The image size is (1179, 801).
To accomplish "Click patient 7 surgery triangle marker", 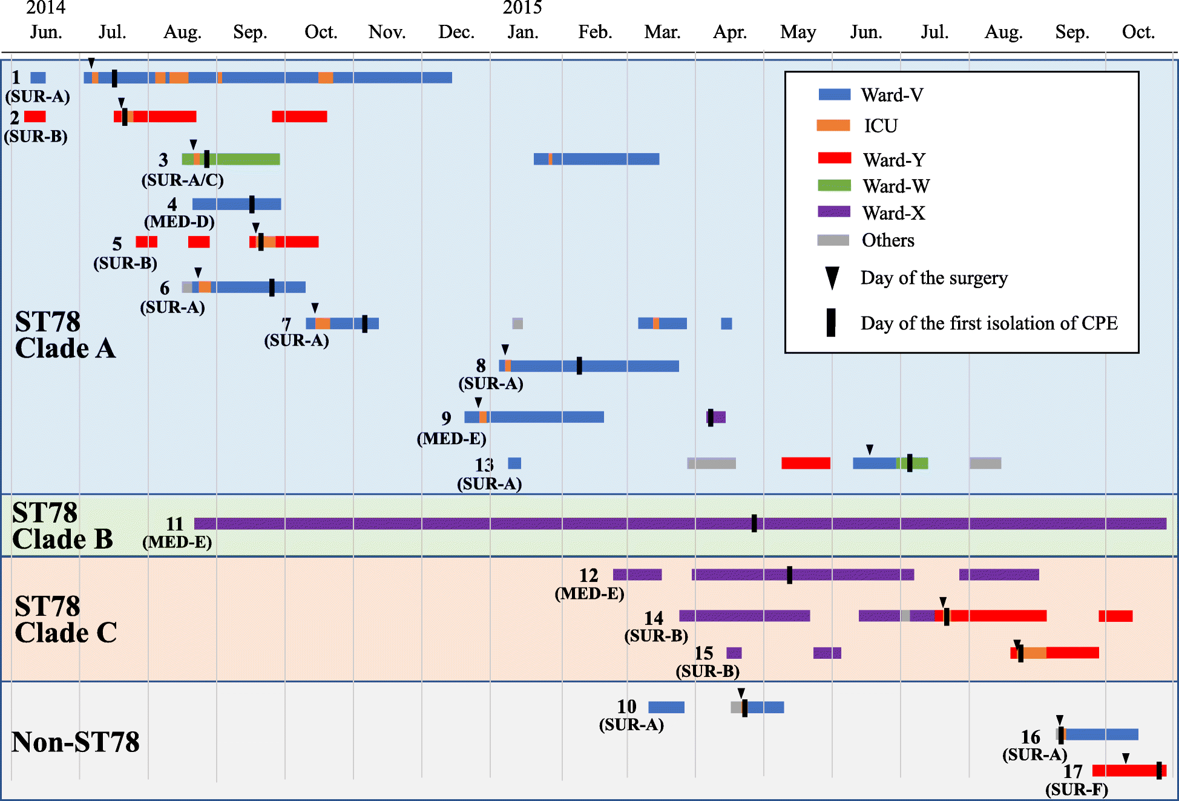I will click(x=315, y=308).
